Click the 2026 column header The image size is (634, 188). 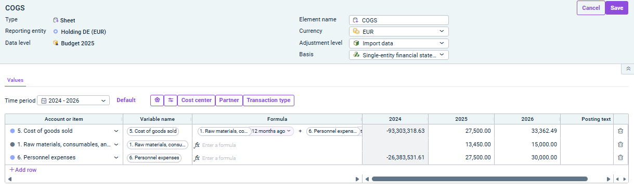tap(527, 119)
